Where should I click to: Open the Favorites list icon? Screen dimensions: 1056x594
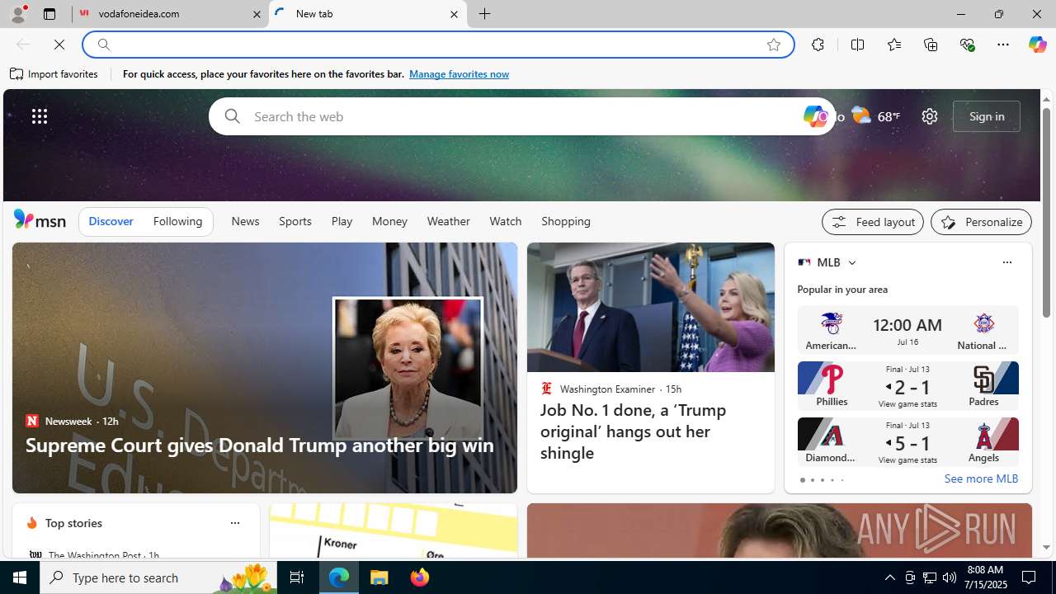(x=893, y=45)
